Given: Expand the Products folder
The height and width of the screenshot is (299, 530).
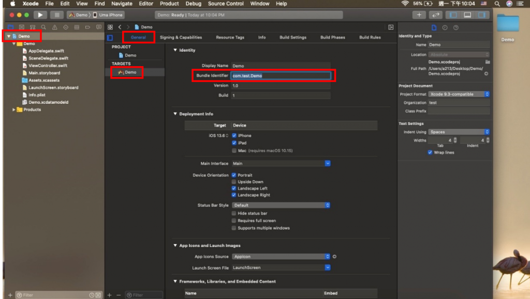Looking at the screenshot, I should (x=13, y=109).
